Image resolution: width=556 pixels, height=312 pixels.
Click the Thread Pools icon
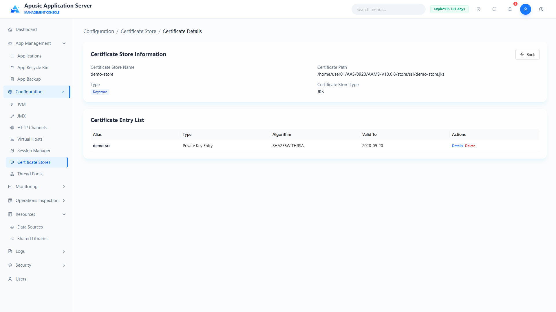click(12, 174)
